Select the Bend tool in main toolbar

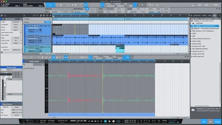[x=72, y=5]
